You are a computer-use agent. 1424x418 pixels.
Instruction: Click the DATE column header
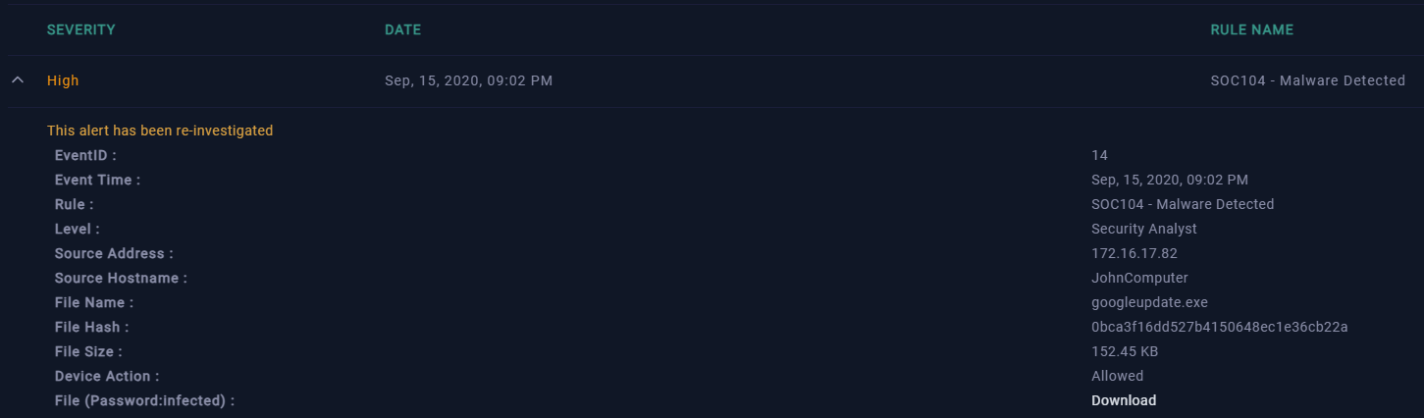point(402,30)
